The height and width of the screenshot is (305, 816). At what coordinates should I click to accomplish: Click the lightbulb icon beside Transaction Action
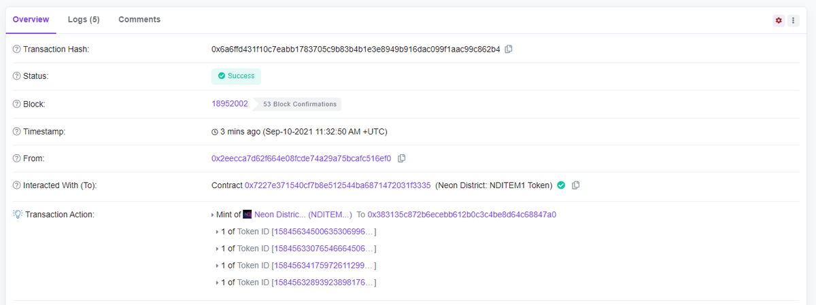[18, 214]
